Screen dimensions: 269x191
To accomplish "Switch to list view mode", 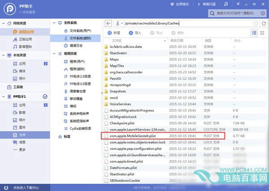I will pos(254,33).
